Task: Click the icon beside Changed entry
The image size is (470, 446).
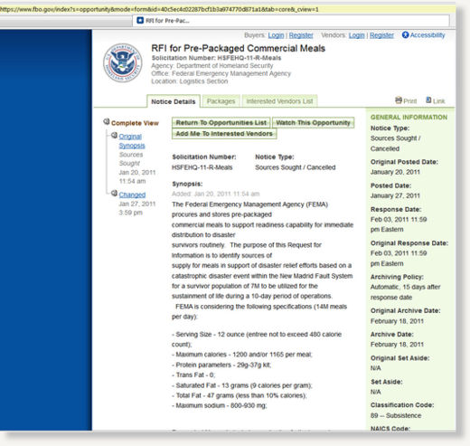Action: click(x=114, y=194)
